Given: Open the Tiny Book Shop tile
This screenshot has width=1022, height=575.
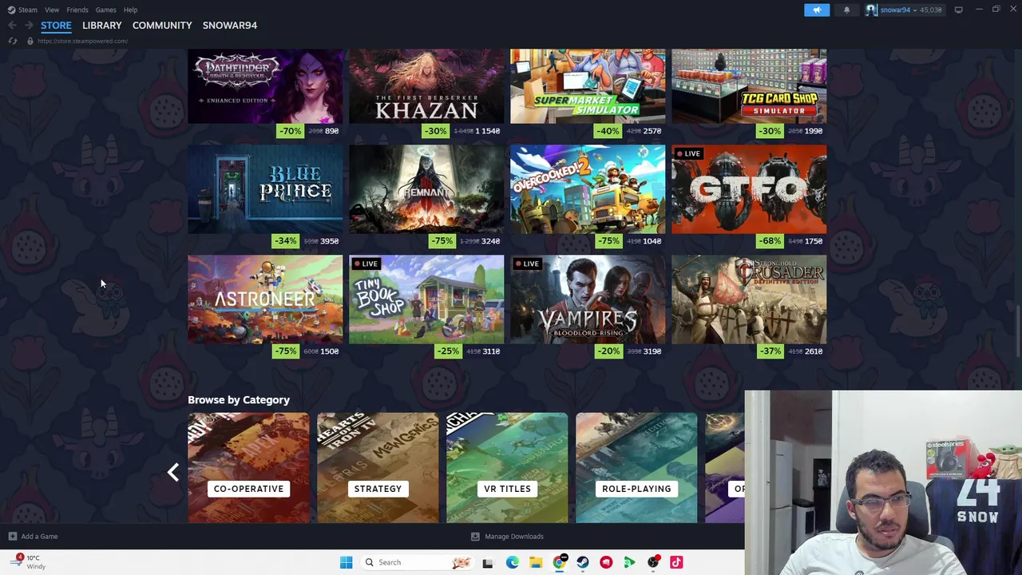Looking at the screenshot, I should [x=426, y=299].
